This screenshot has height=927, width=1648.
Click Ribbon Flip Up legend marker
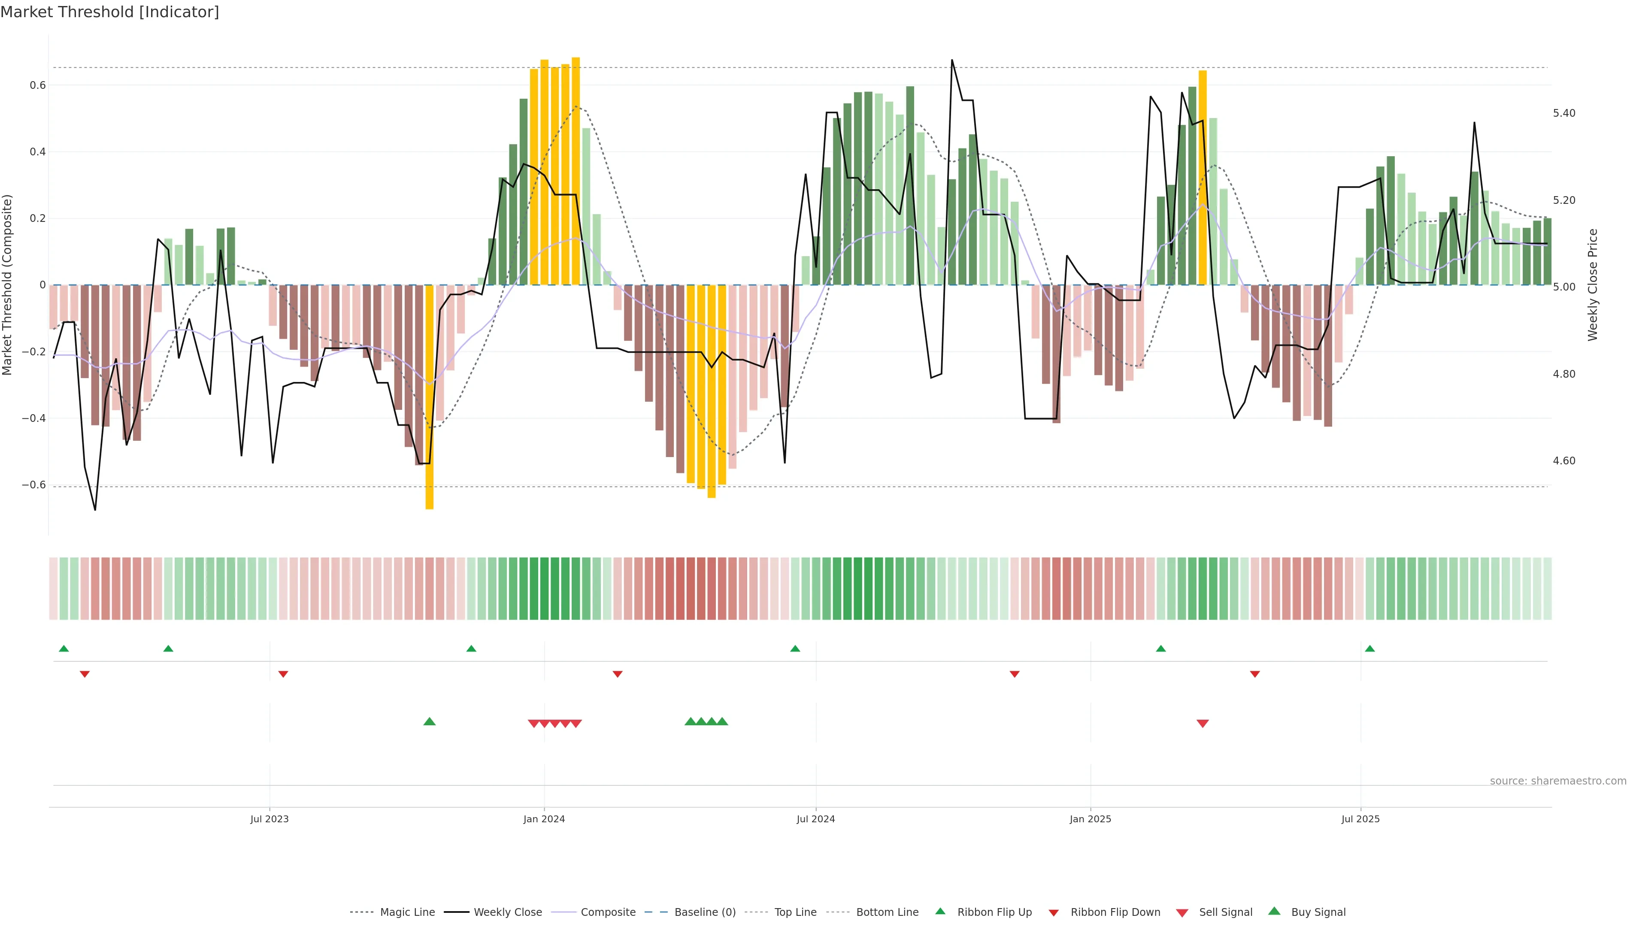click(940, 911)
